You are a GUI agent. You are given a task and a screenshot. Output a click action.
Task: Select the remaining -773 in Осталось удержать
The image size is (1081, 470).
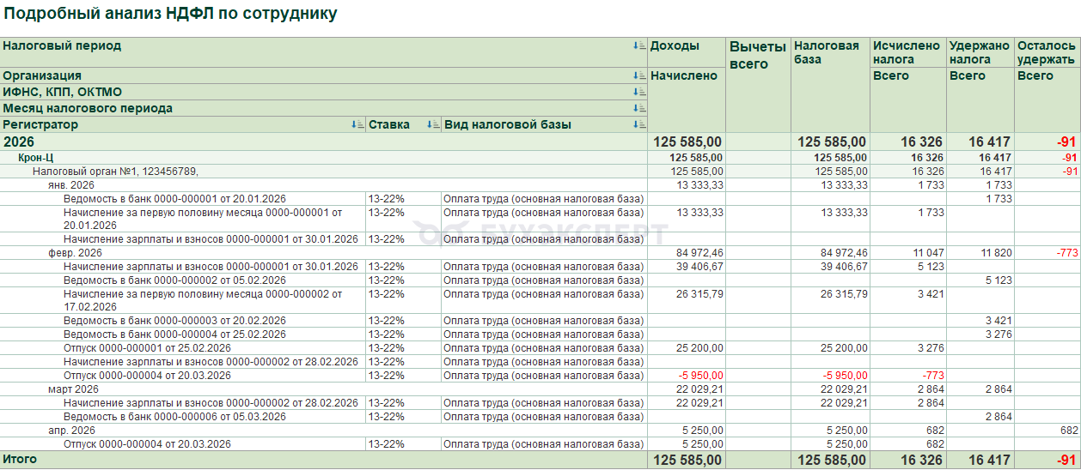[x=1067, y=253]
